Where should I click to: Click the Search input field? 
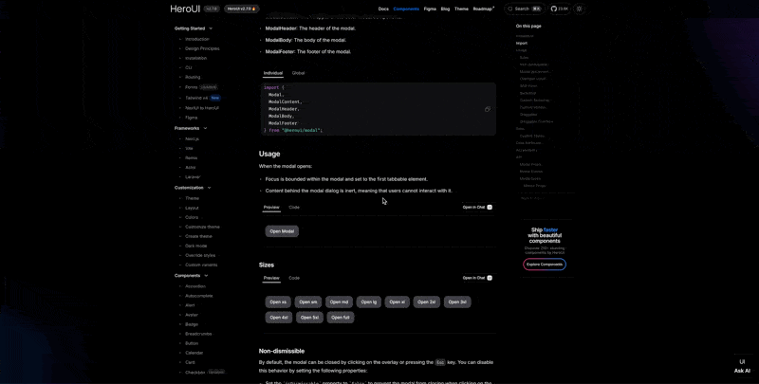524,9
